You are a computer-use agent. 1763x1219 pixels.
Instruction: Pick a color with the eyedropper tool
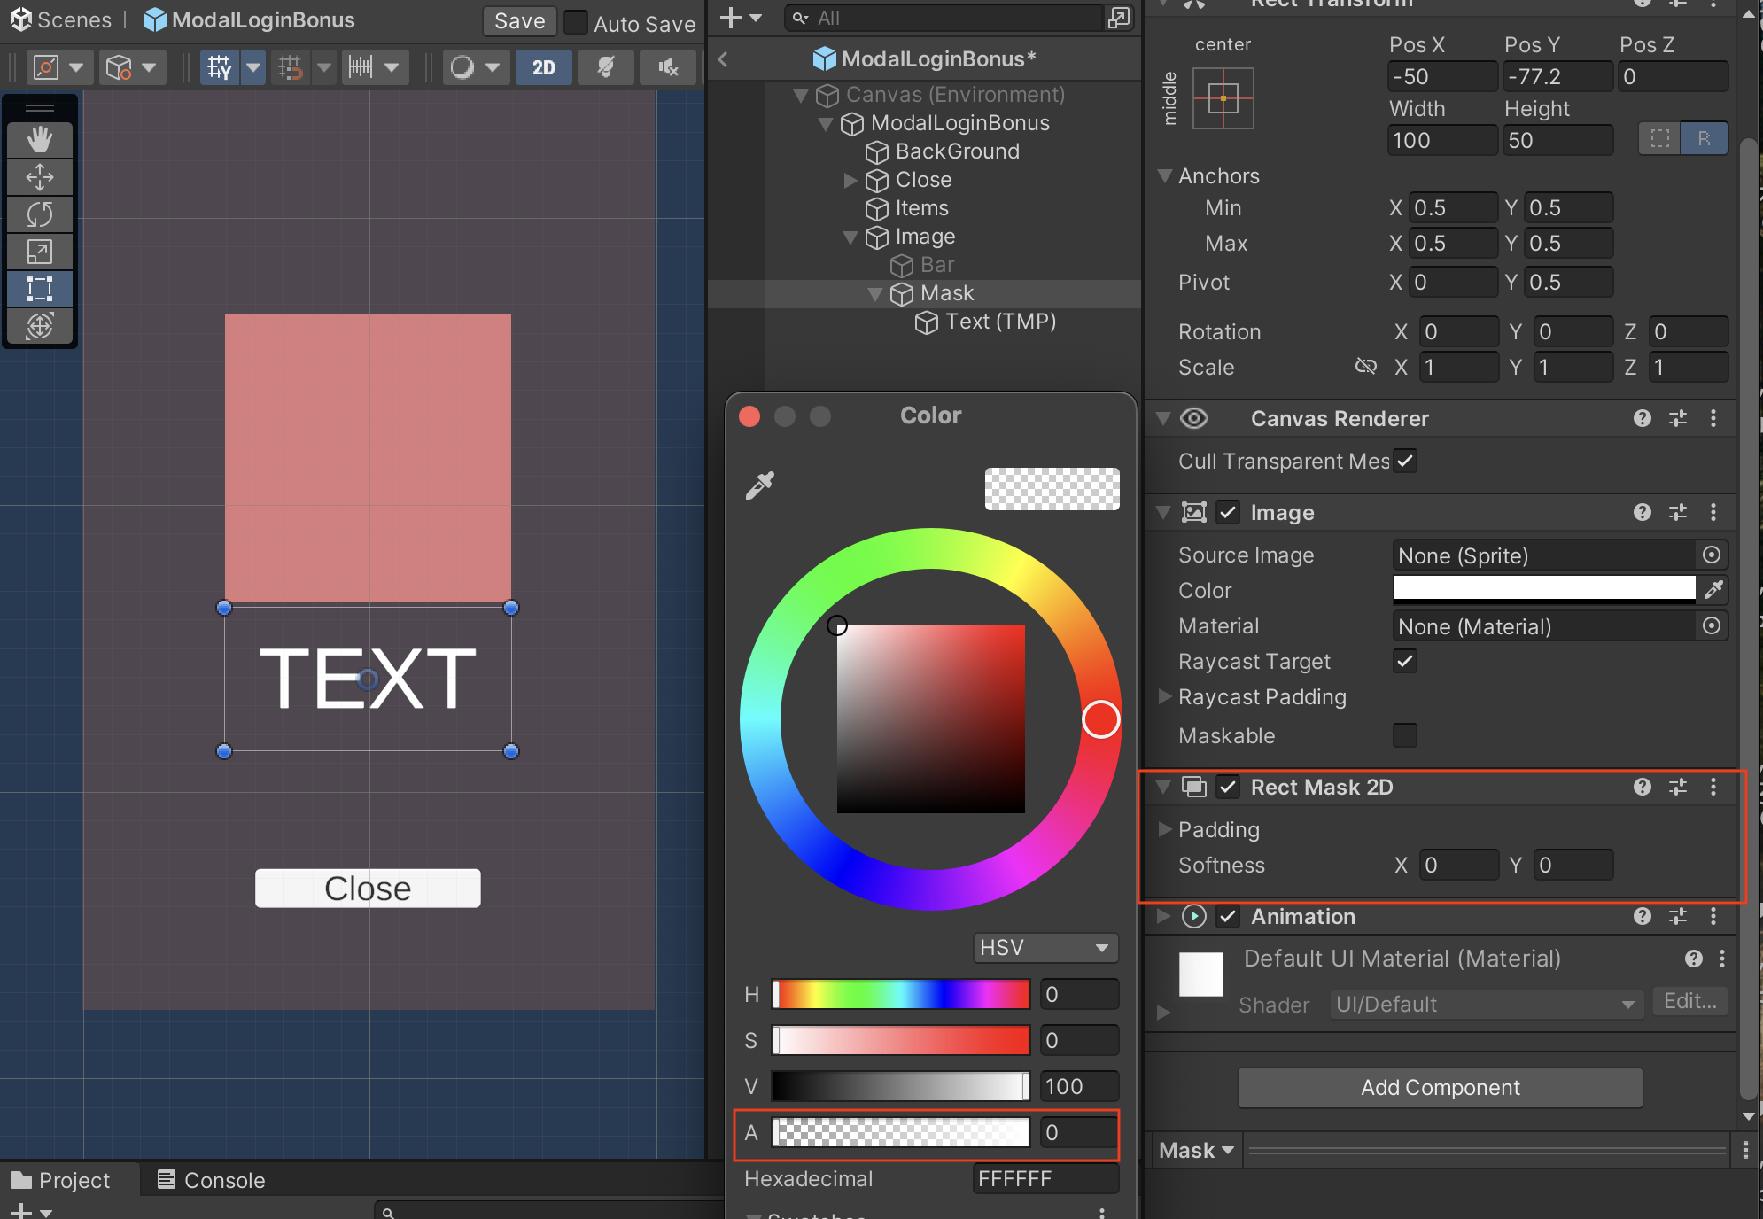(x=759, y=485)
